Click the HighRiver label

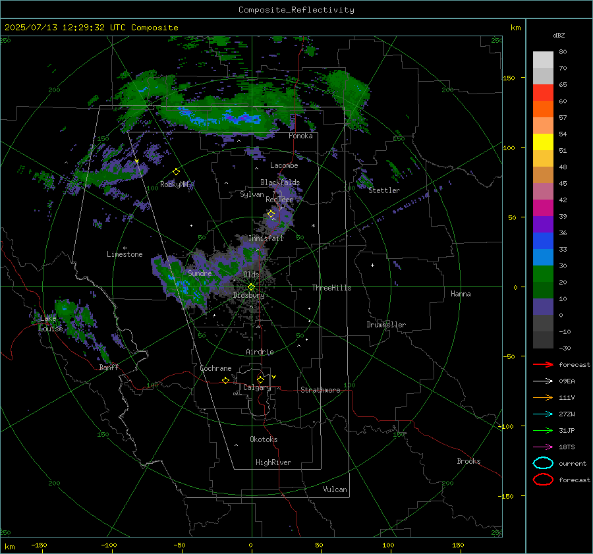tap(273, 462)
